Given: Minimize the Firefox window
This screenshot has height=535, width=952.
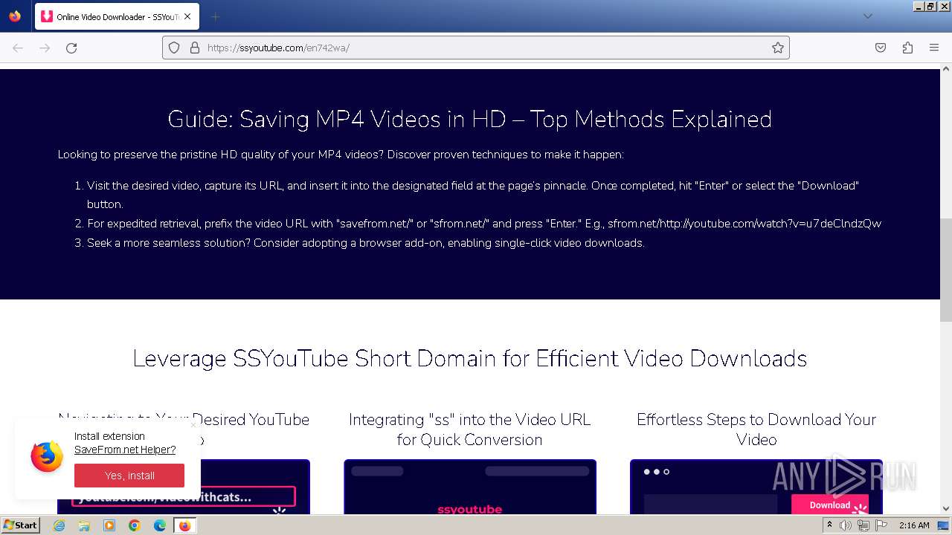Looking at the screenshot, I should pyautogui.click(x=919, y=6).
